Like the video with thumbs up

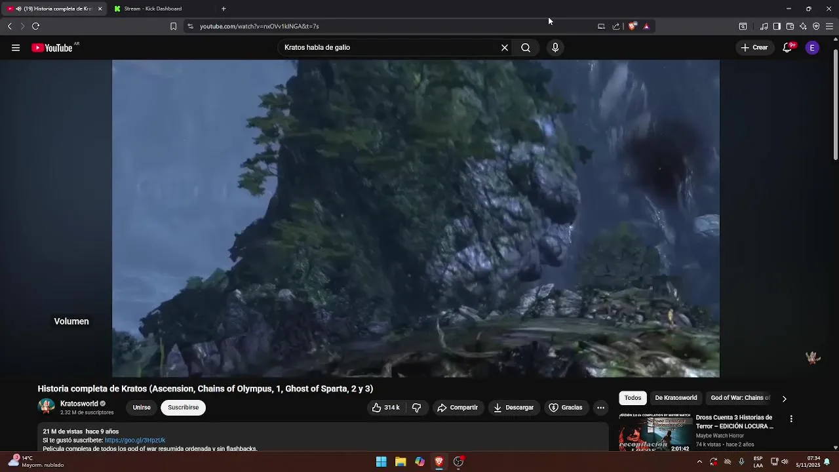pyautogui.click(x=385, y=408)
